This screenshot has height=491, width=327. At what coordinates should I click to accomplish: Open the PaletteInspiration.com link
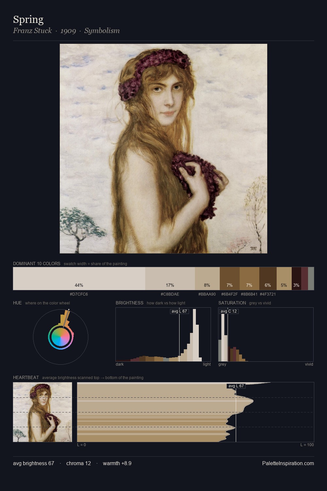point(288,463)
